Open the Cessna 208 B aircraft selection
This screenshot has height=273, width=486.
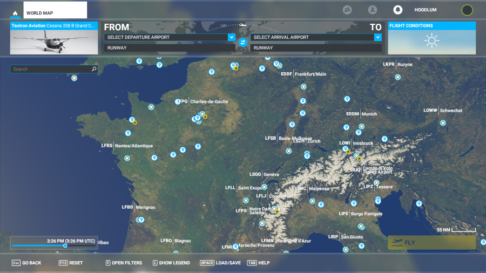[x=54, y=38]
